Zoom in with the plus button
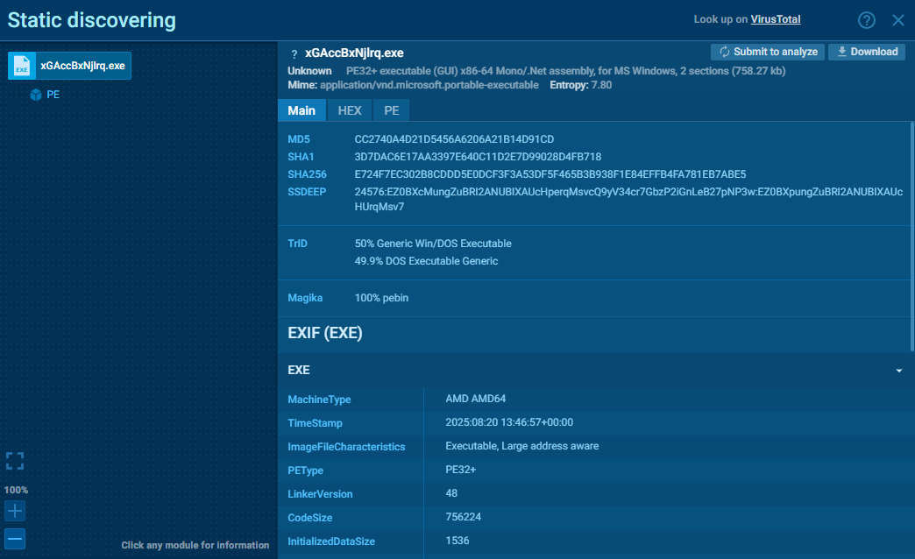The height and width of the screenshot is (559, 915). (15, 511)
